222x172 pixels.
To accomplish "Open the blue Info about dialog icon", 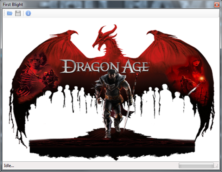I will tap(28, 13).
